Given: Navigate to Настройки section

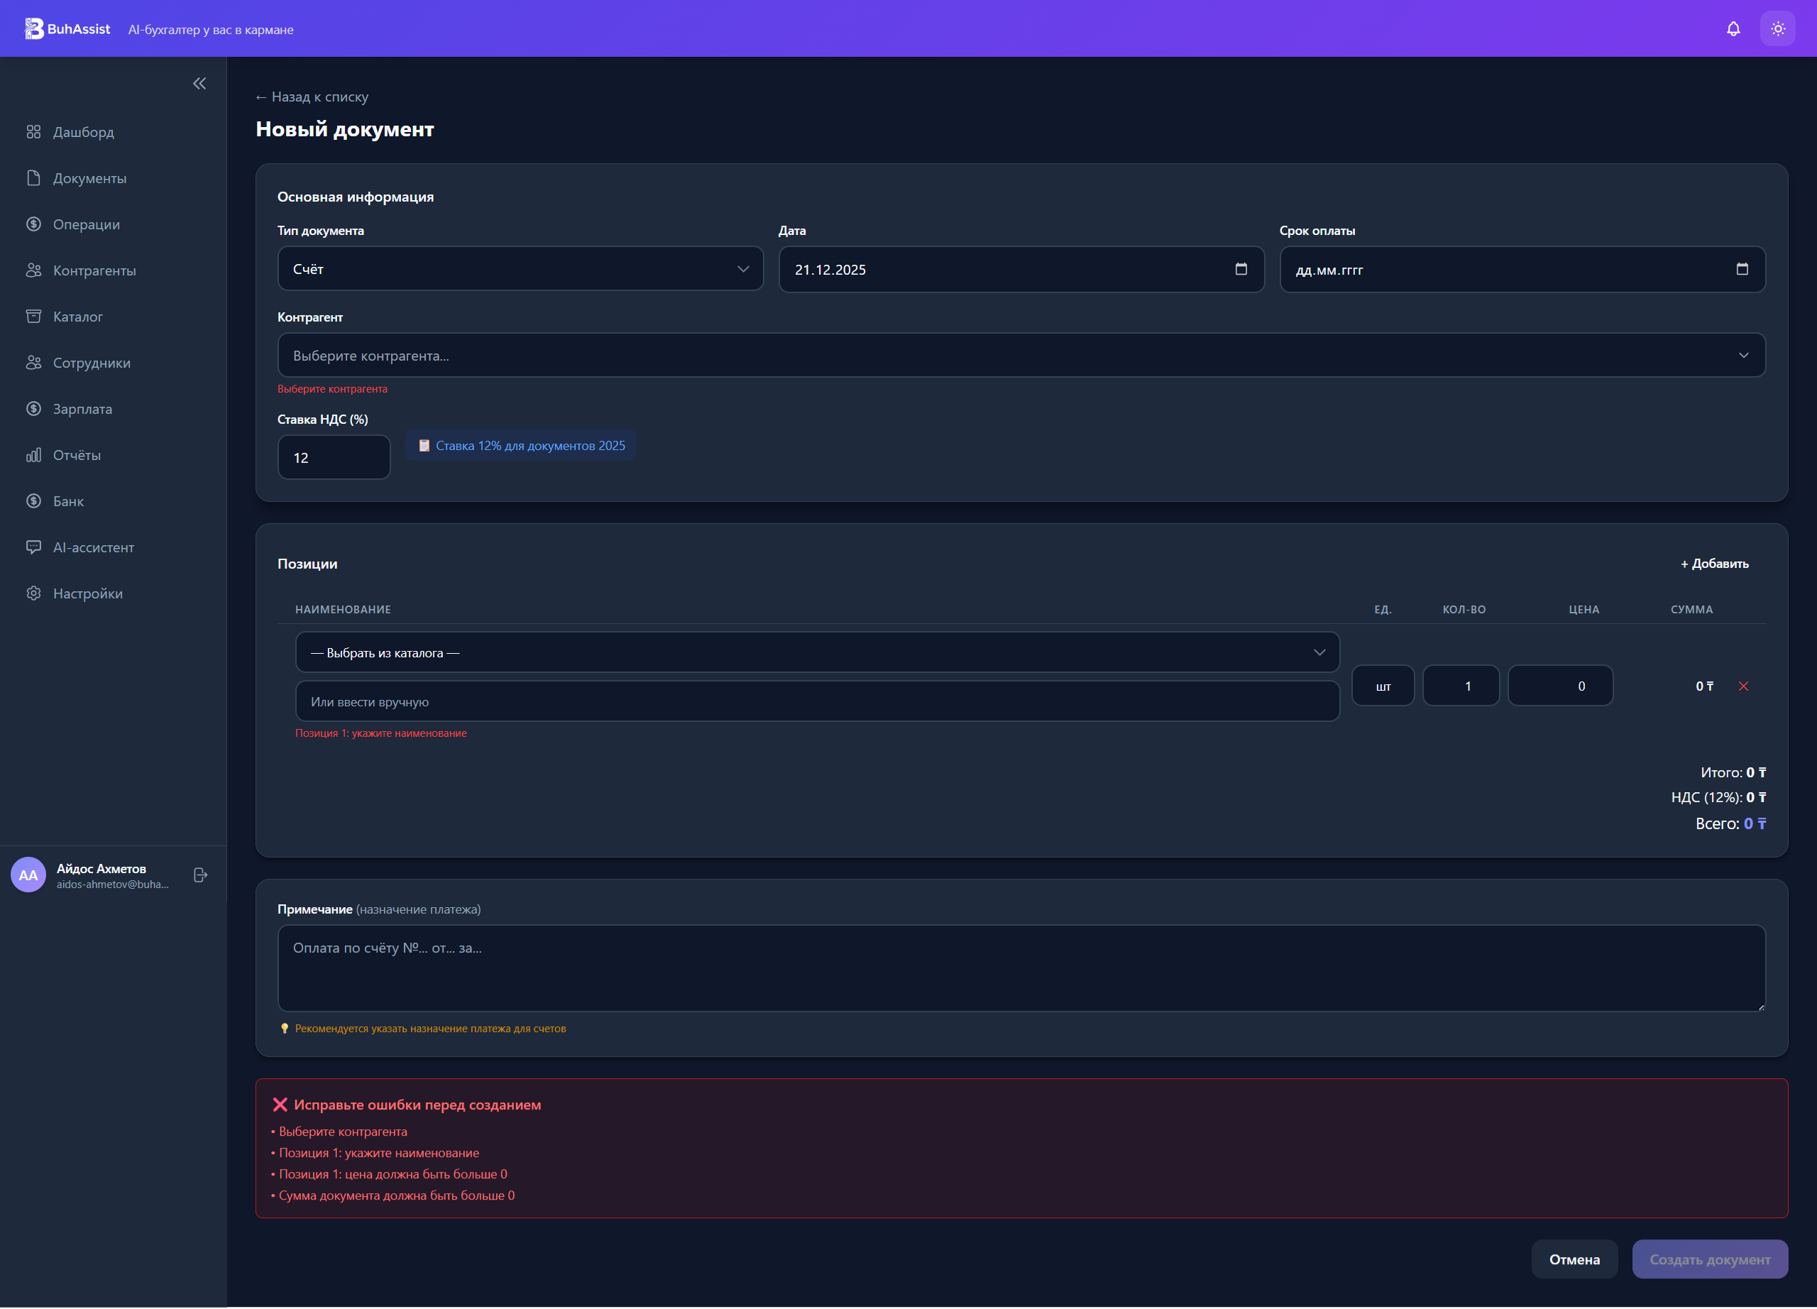Looking at the screenshot, I should click(87, 593).
